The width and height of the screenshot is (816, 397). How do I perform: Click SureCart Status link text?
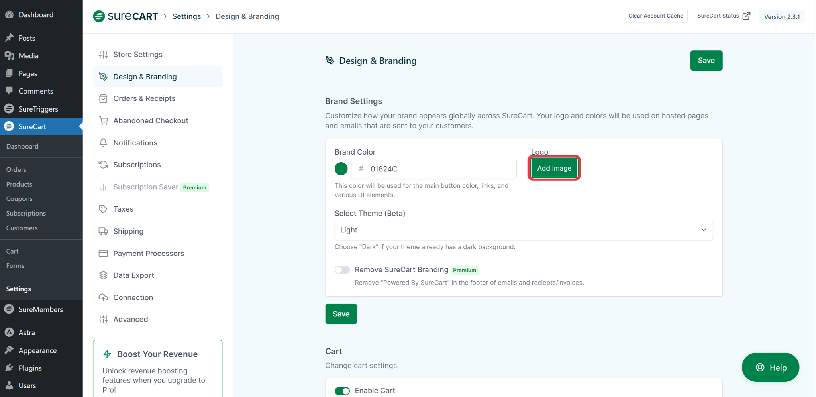tap(718, 16)
